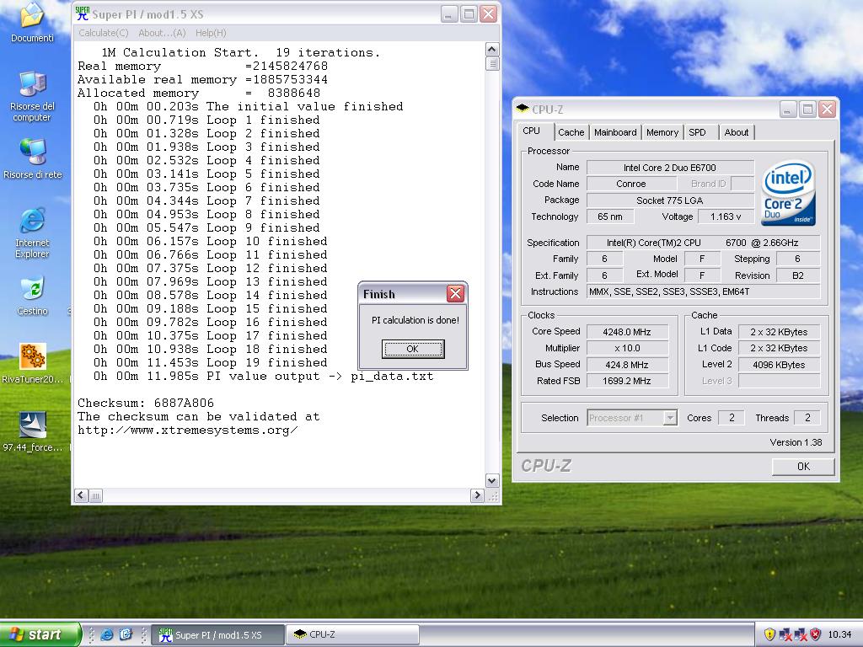Click the Bus Speed 424.8 MHz field
Viewport: 863px width, 647px height.
pyautogui.click(x=627, y=364)
